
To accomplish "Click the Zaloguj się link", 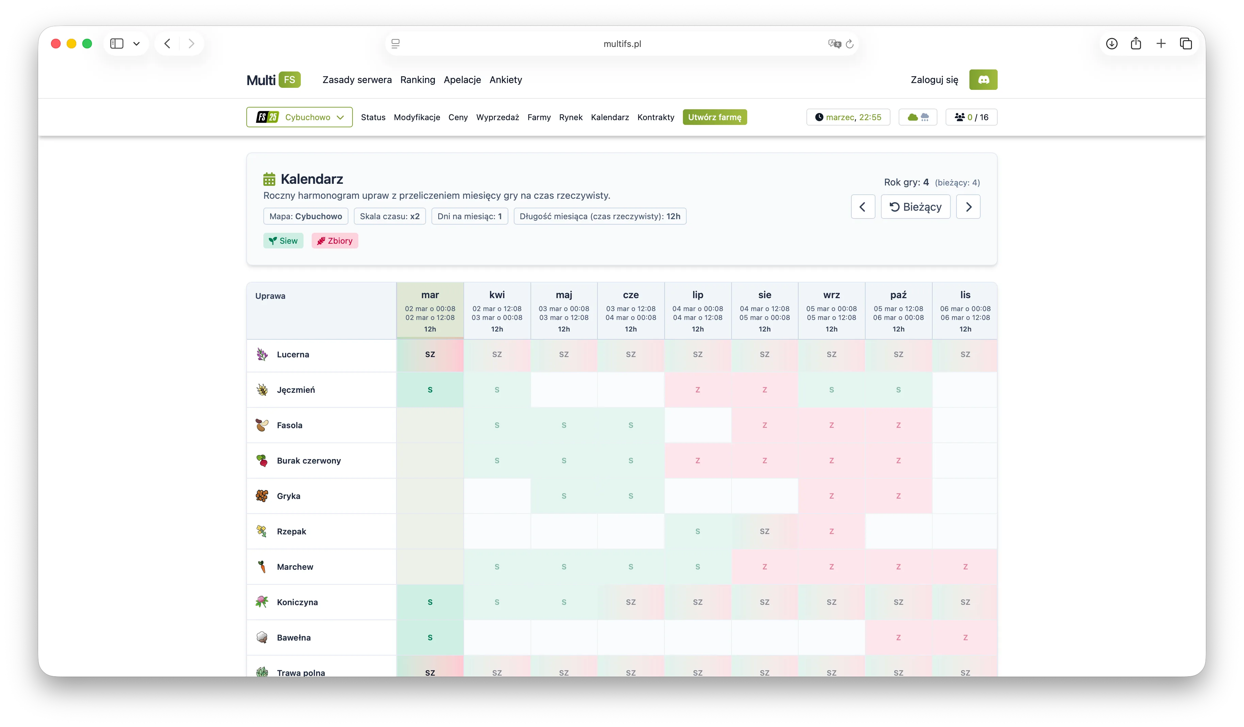I will pyautogui.click(x=934, y=80).
